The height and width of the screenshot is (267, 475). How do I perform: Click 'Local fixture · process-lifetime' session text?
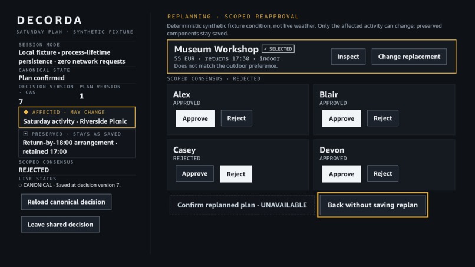[x=64, y=52]
